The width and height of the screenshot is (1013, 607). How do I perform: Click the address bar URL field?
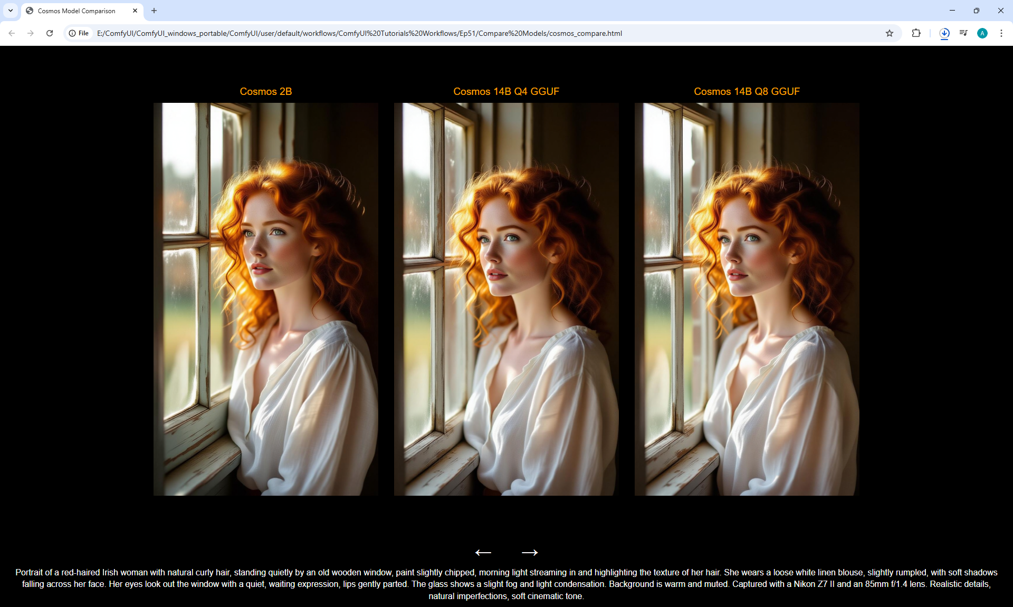point(359,33)
